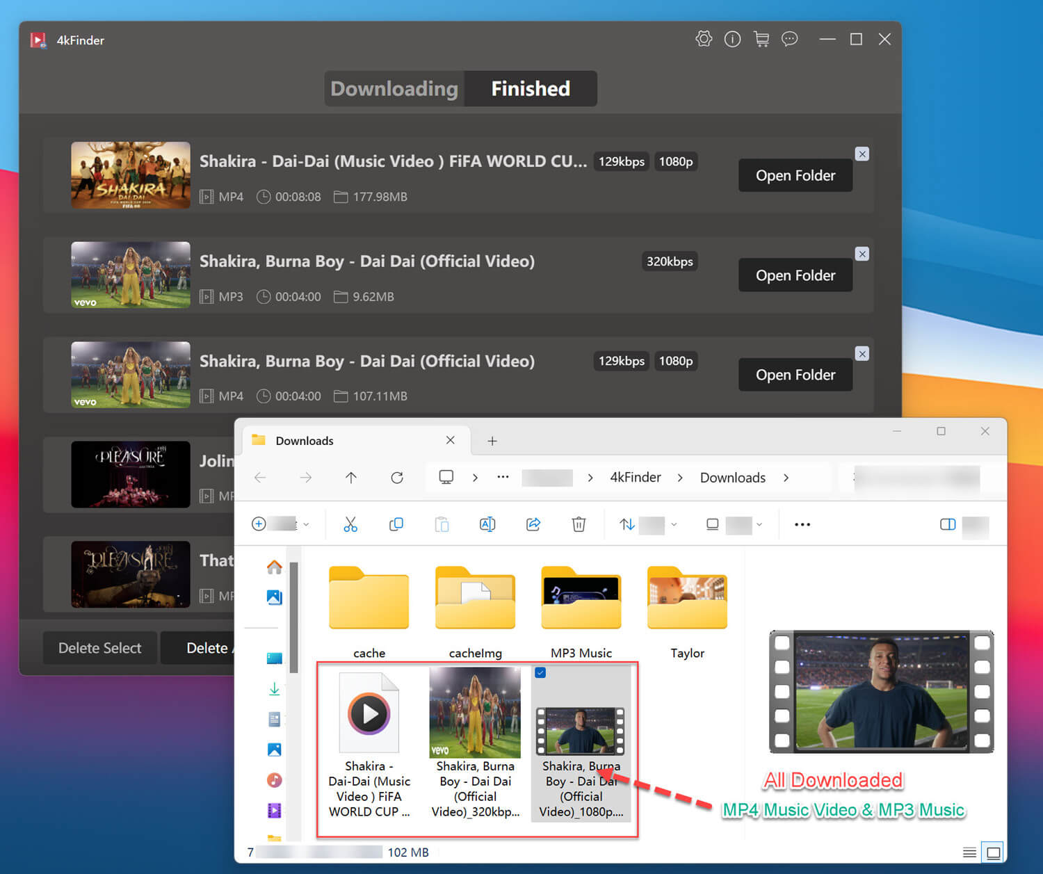
Task: Open See more options in Explorer toolbar
Action: (802, 524)
